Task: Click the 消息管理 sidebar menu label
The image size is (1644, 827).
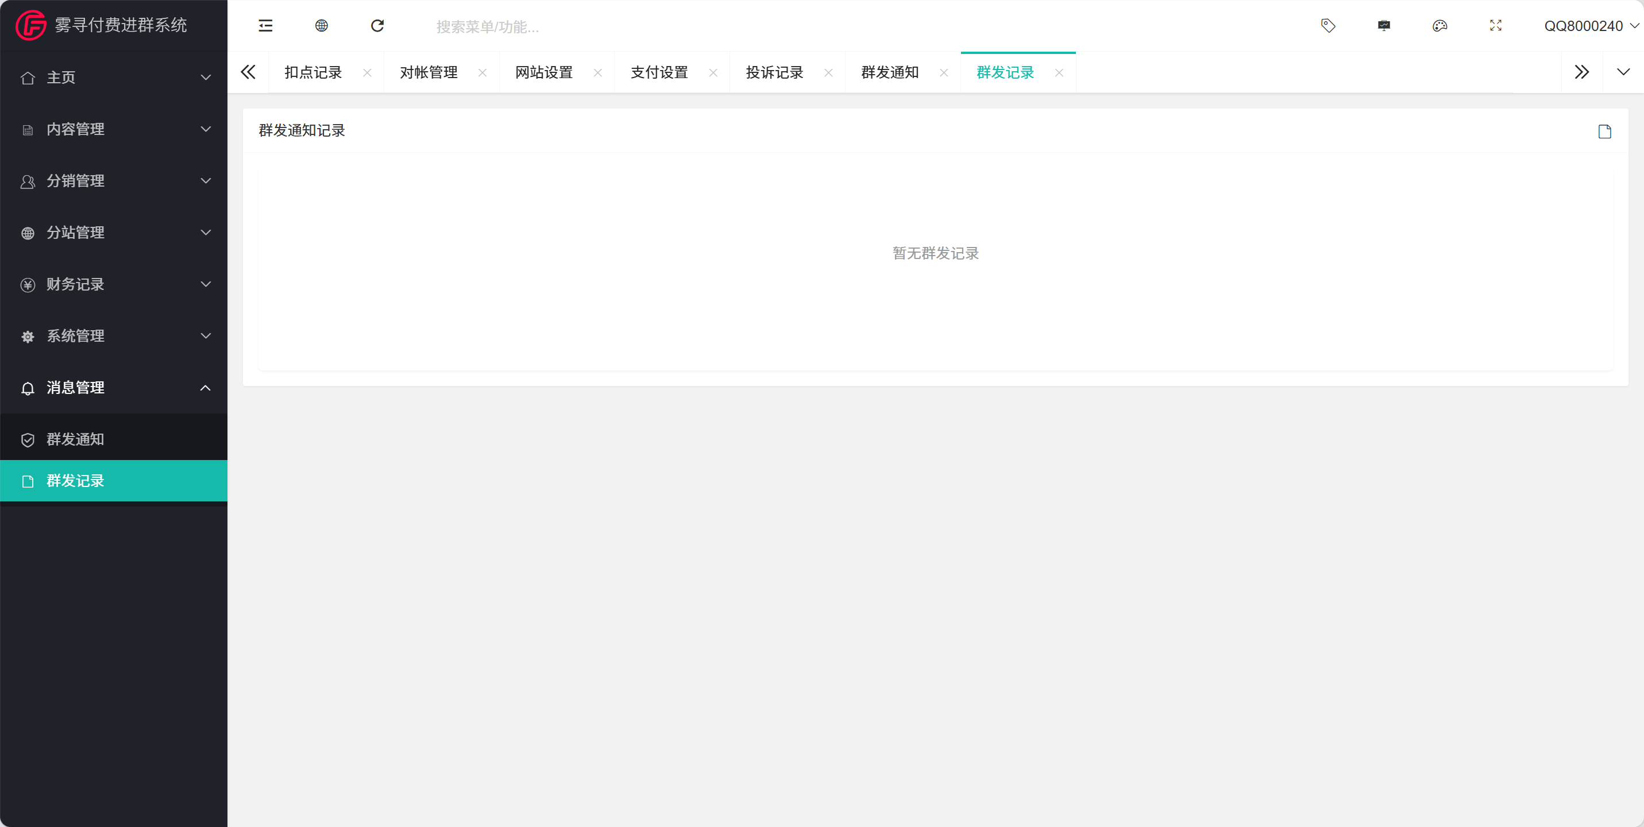Action: [x=75, y=388]
